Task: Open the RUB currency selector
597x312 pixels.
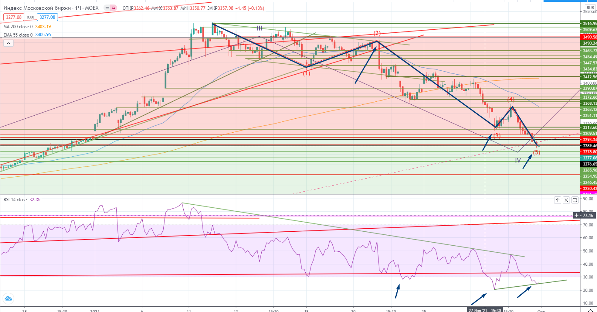Action: point(590,8)
